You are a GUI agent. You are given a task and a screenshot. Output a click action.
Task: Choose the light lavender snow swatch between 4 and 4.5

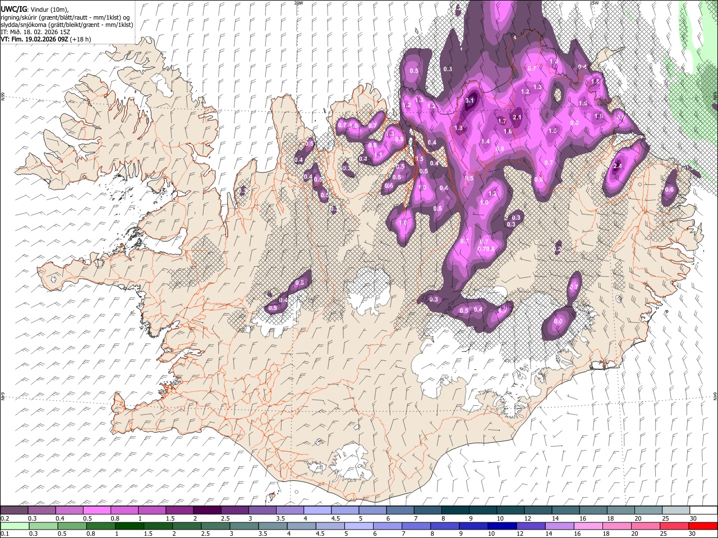coord(317,510)
